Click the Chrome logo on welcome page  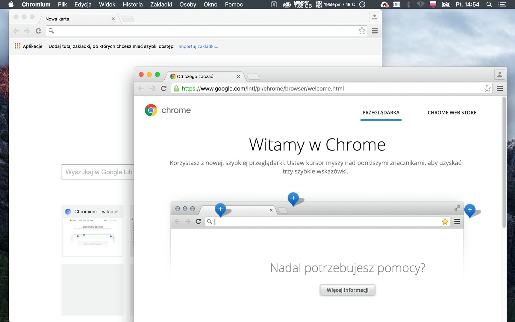167,110
